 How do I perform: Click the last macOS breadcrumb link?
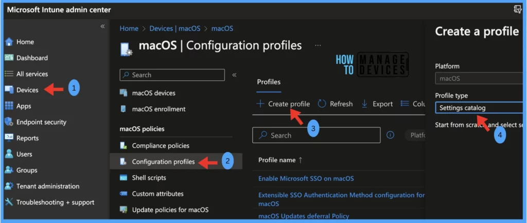click(222, 29)
